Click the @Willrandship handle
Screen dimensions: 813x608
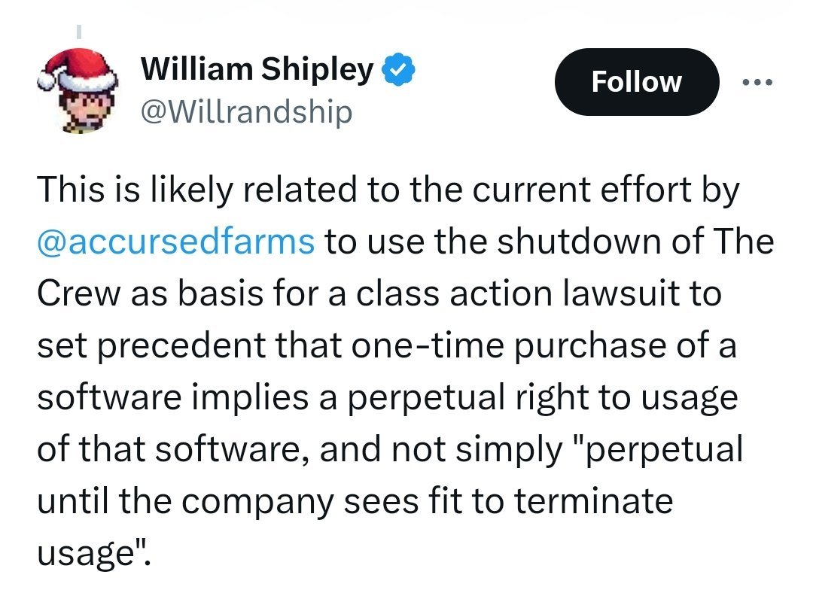(246, 111)
